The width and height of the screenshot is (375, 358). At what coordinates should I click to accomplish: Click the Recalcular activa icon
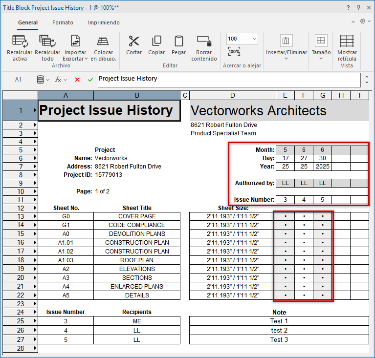click(x=20, y=41)
